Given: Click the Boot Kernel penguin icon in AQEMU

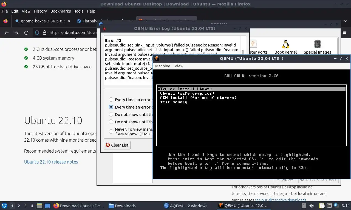Looking at the screenshot, I should click(285, 44).
